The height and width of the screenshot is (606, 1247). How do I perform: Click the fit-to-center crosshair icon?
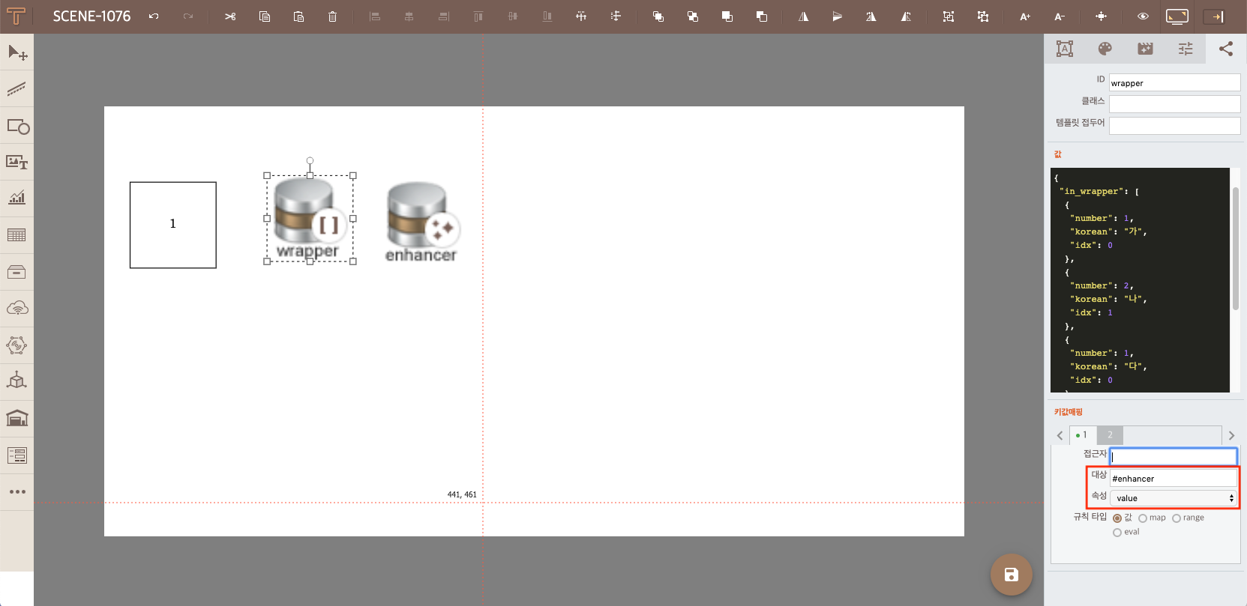(x=1101, y=16)
